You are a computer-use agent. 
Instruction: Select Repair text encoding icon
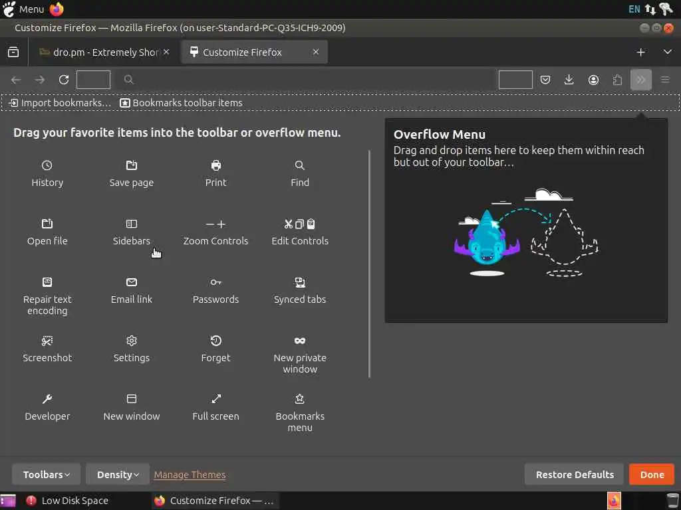(x=47, y=282)
